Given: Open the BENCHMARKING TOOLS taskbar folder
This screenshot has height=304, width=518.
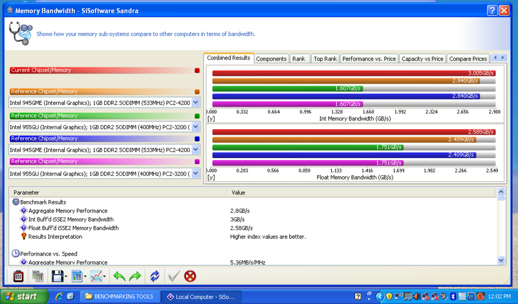Looking at the screenshot, I should pyautogui.click(x=120, y=296).
